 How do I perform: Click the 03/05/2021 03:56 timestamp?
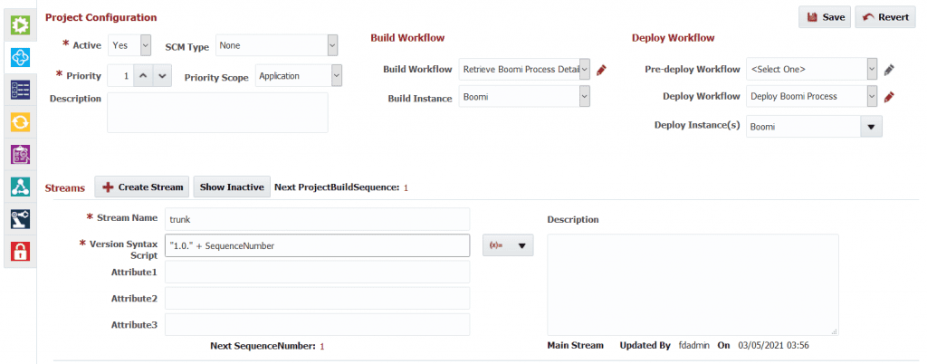click(x=771, y=345)
